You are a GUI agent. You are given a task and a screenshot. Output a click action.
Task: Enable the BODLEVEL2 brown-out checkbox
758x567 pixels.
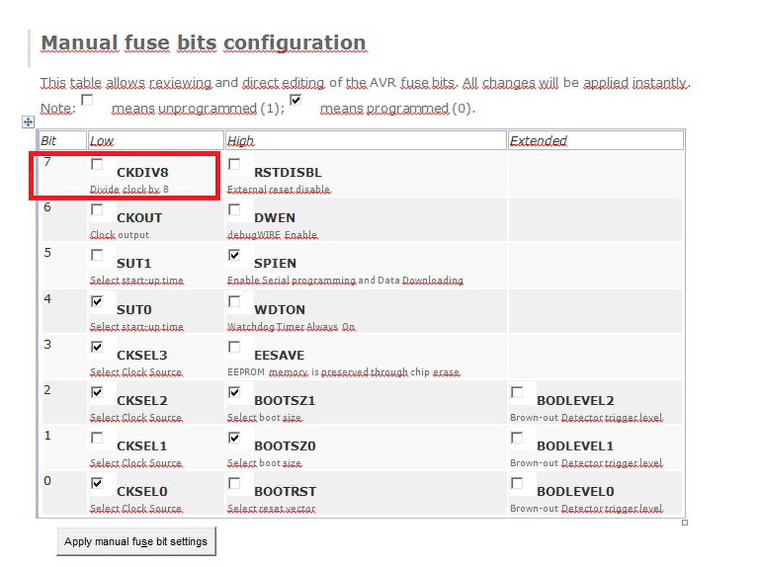click(517, 392)
